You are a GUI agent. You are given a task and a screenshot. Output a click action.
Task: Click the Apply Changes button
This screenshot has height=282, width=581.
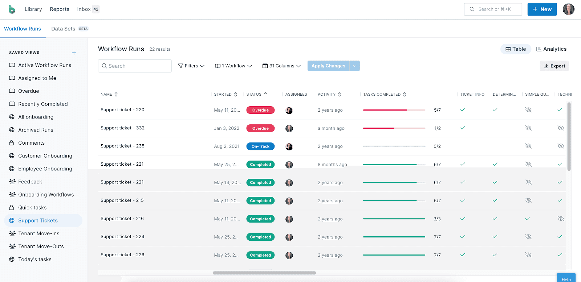coord(328,66)
